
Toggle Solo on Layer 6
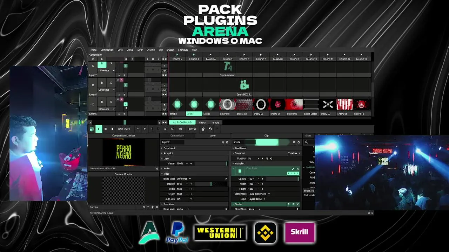click(111, 83)
